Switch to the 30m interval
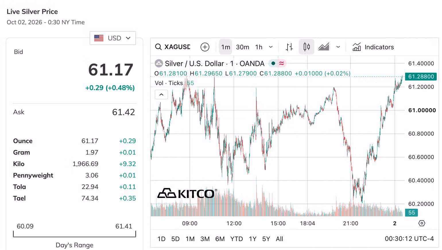 pyautogui.click(x=243, y=47)
